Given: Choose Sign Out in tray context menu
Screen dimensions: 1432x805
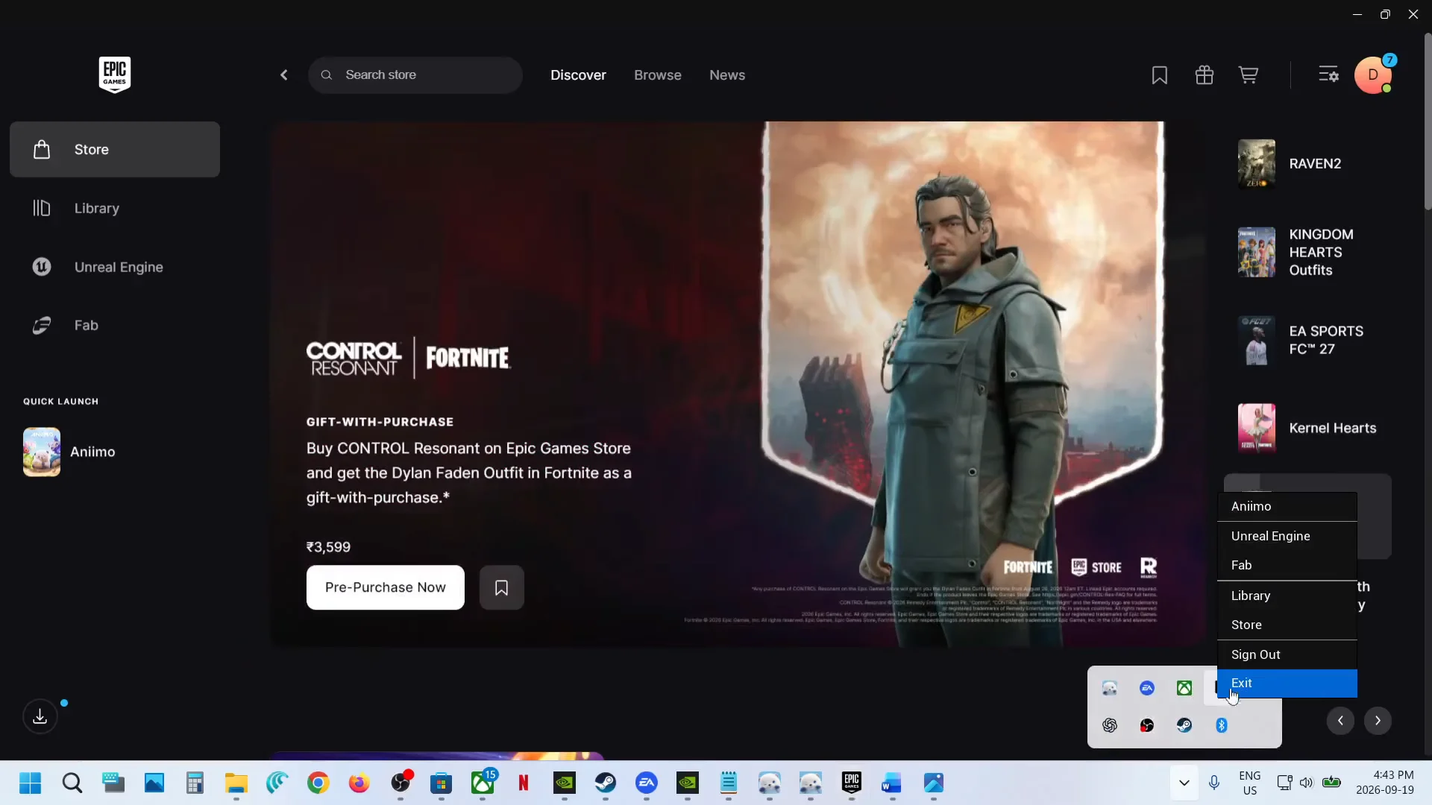Looking at the screenshot, I should click(1287, 654).
